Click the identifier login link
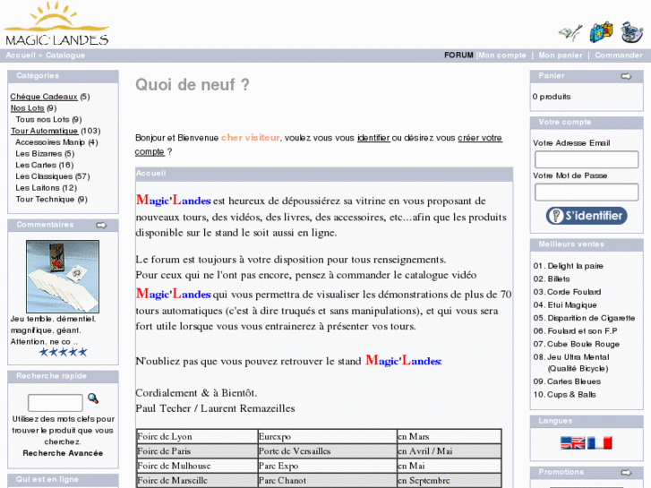 pyautogui.click(x=373, y=138)
